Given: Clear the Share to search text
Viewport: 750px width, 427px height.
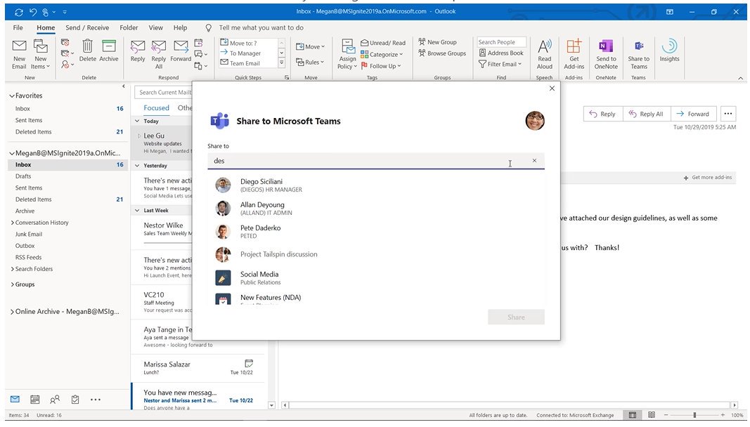Looking at the screenshot, I should tap(534, 161).
